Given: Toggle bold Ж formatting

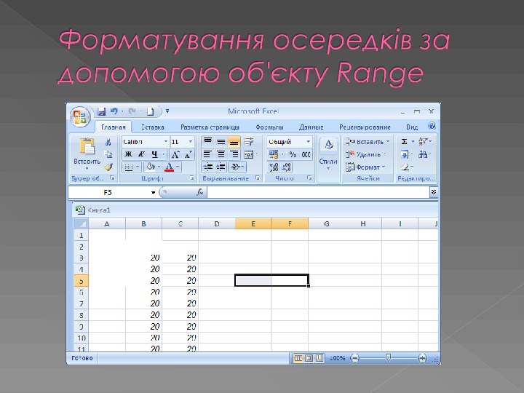Looking at the screenshot, I should [128, 154].
